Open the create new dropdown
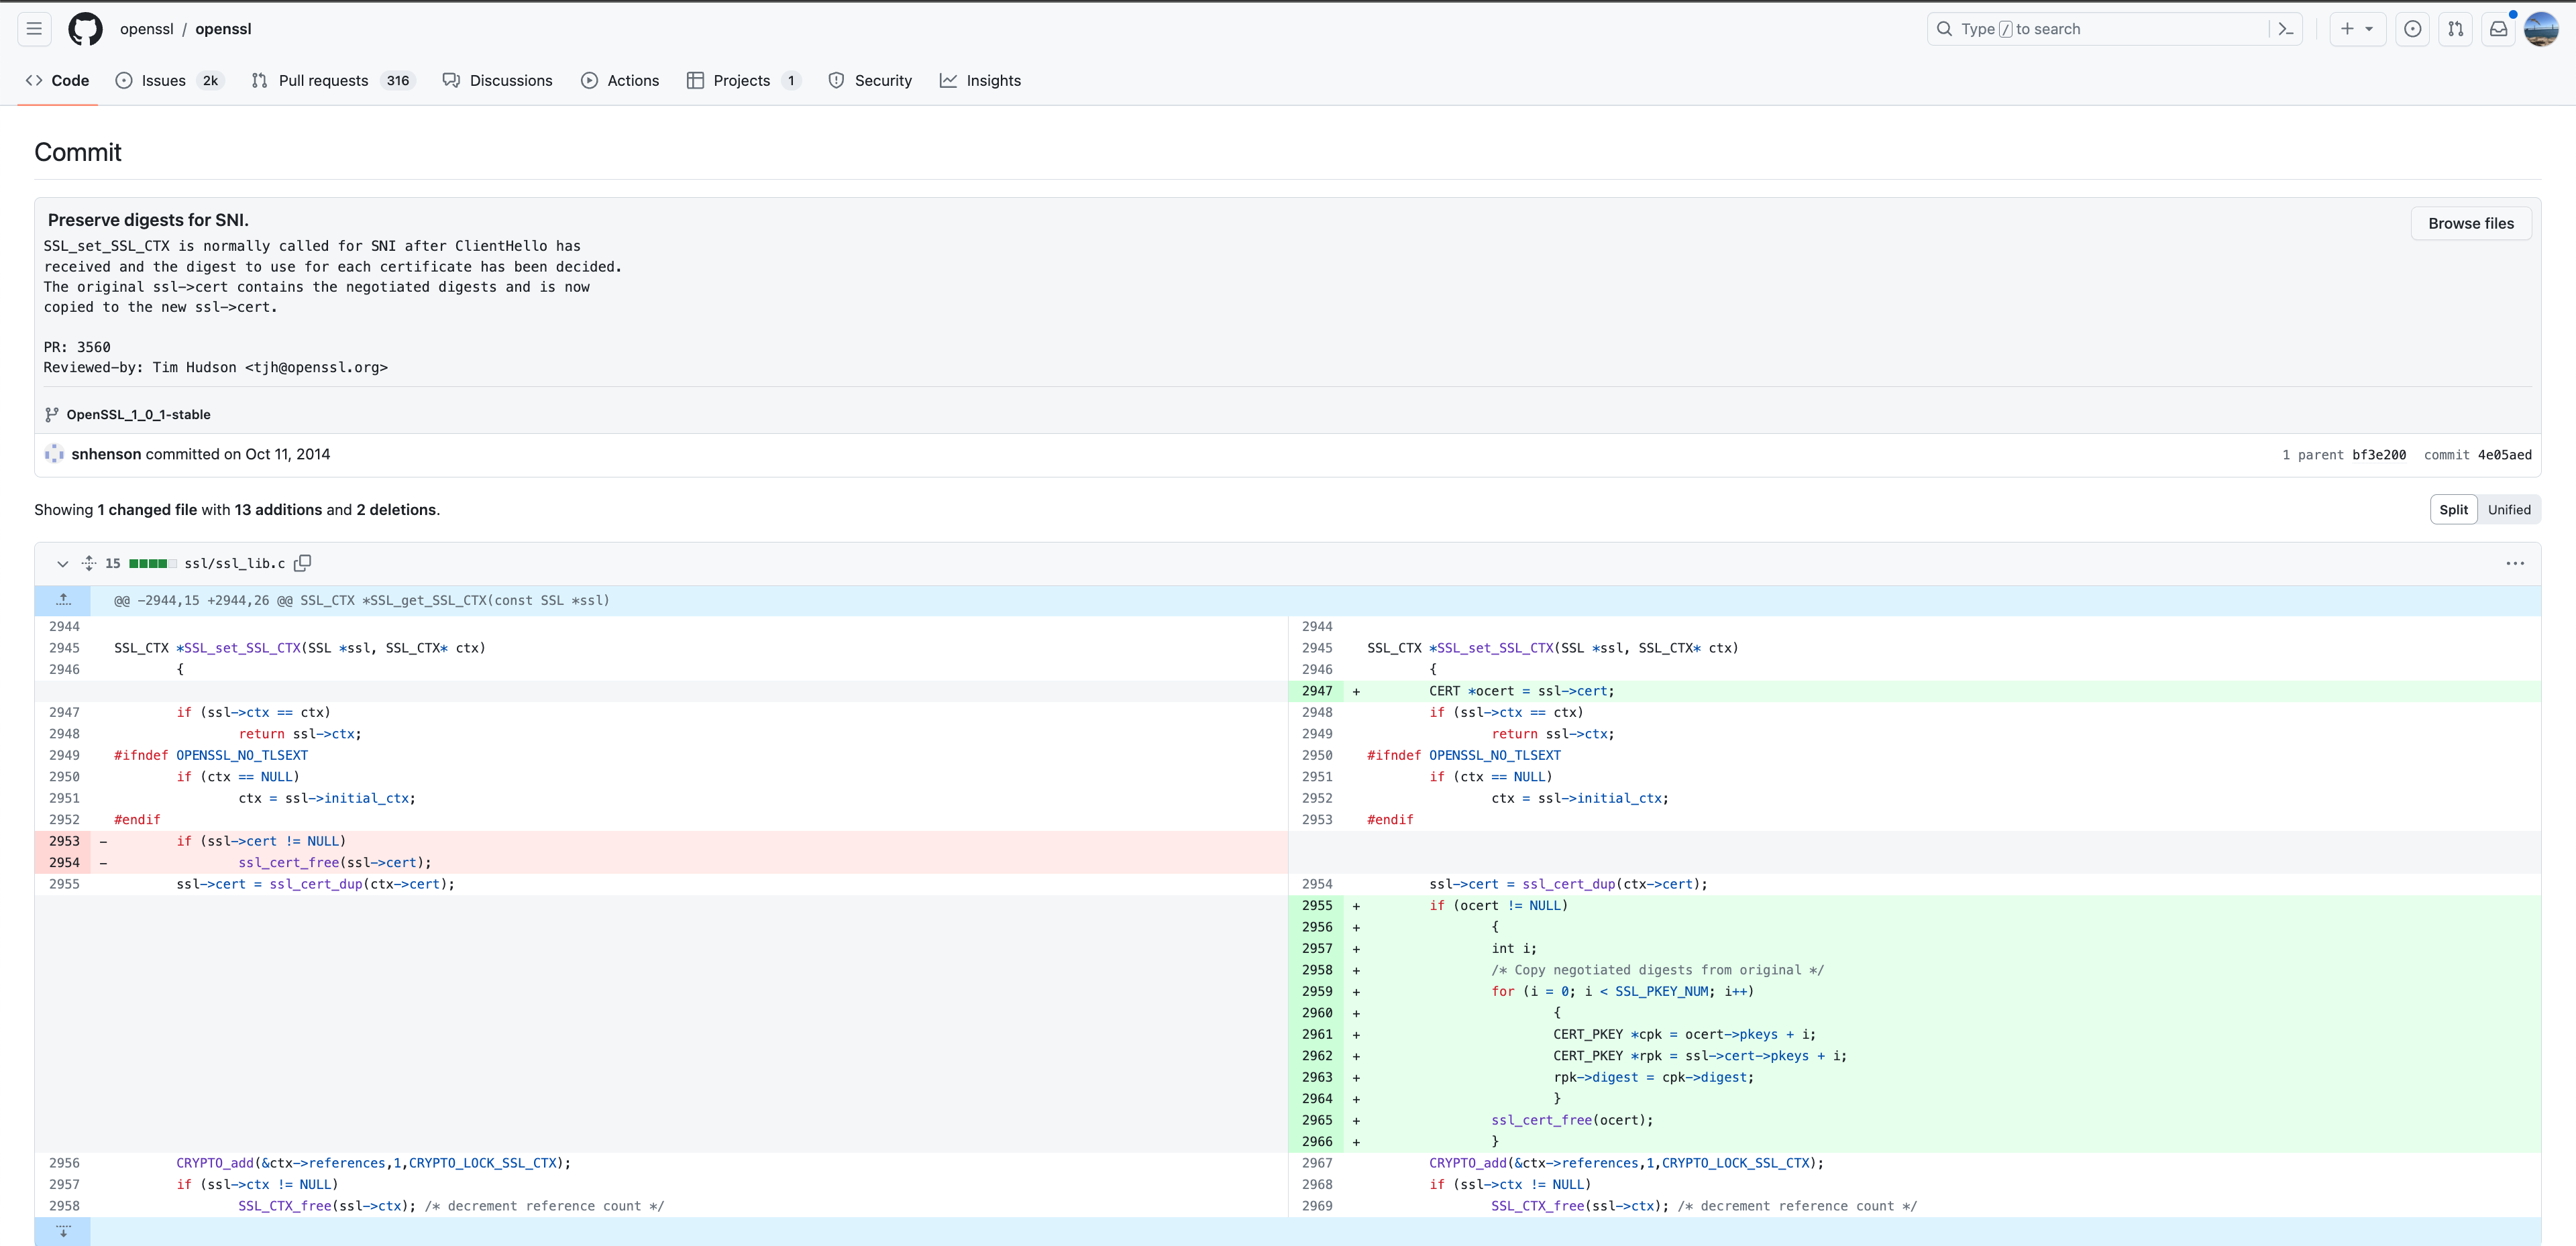Screen dimensions: 2576x1246 [2356, 28]
